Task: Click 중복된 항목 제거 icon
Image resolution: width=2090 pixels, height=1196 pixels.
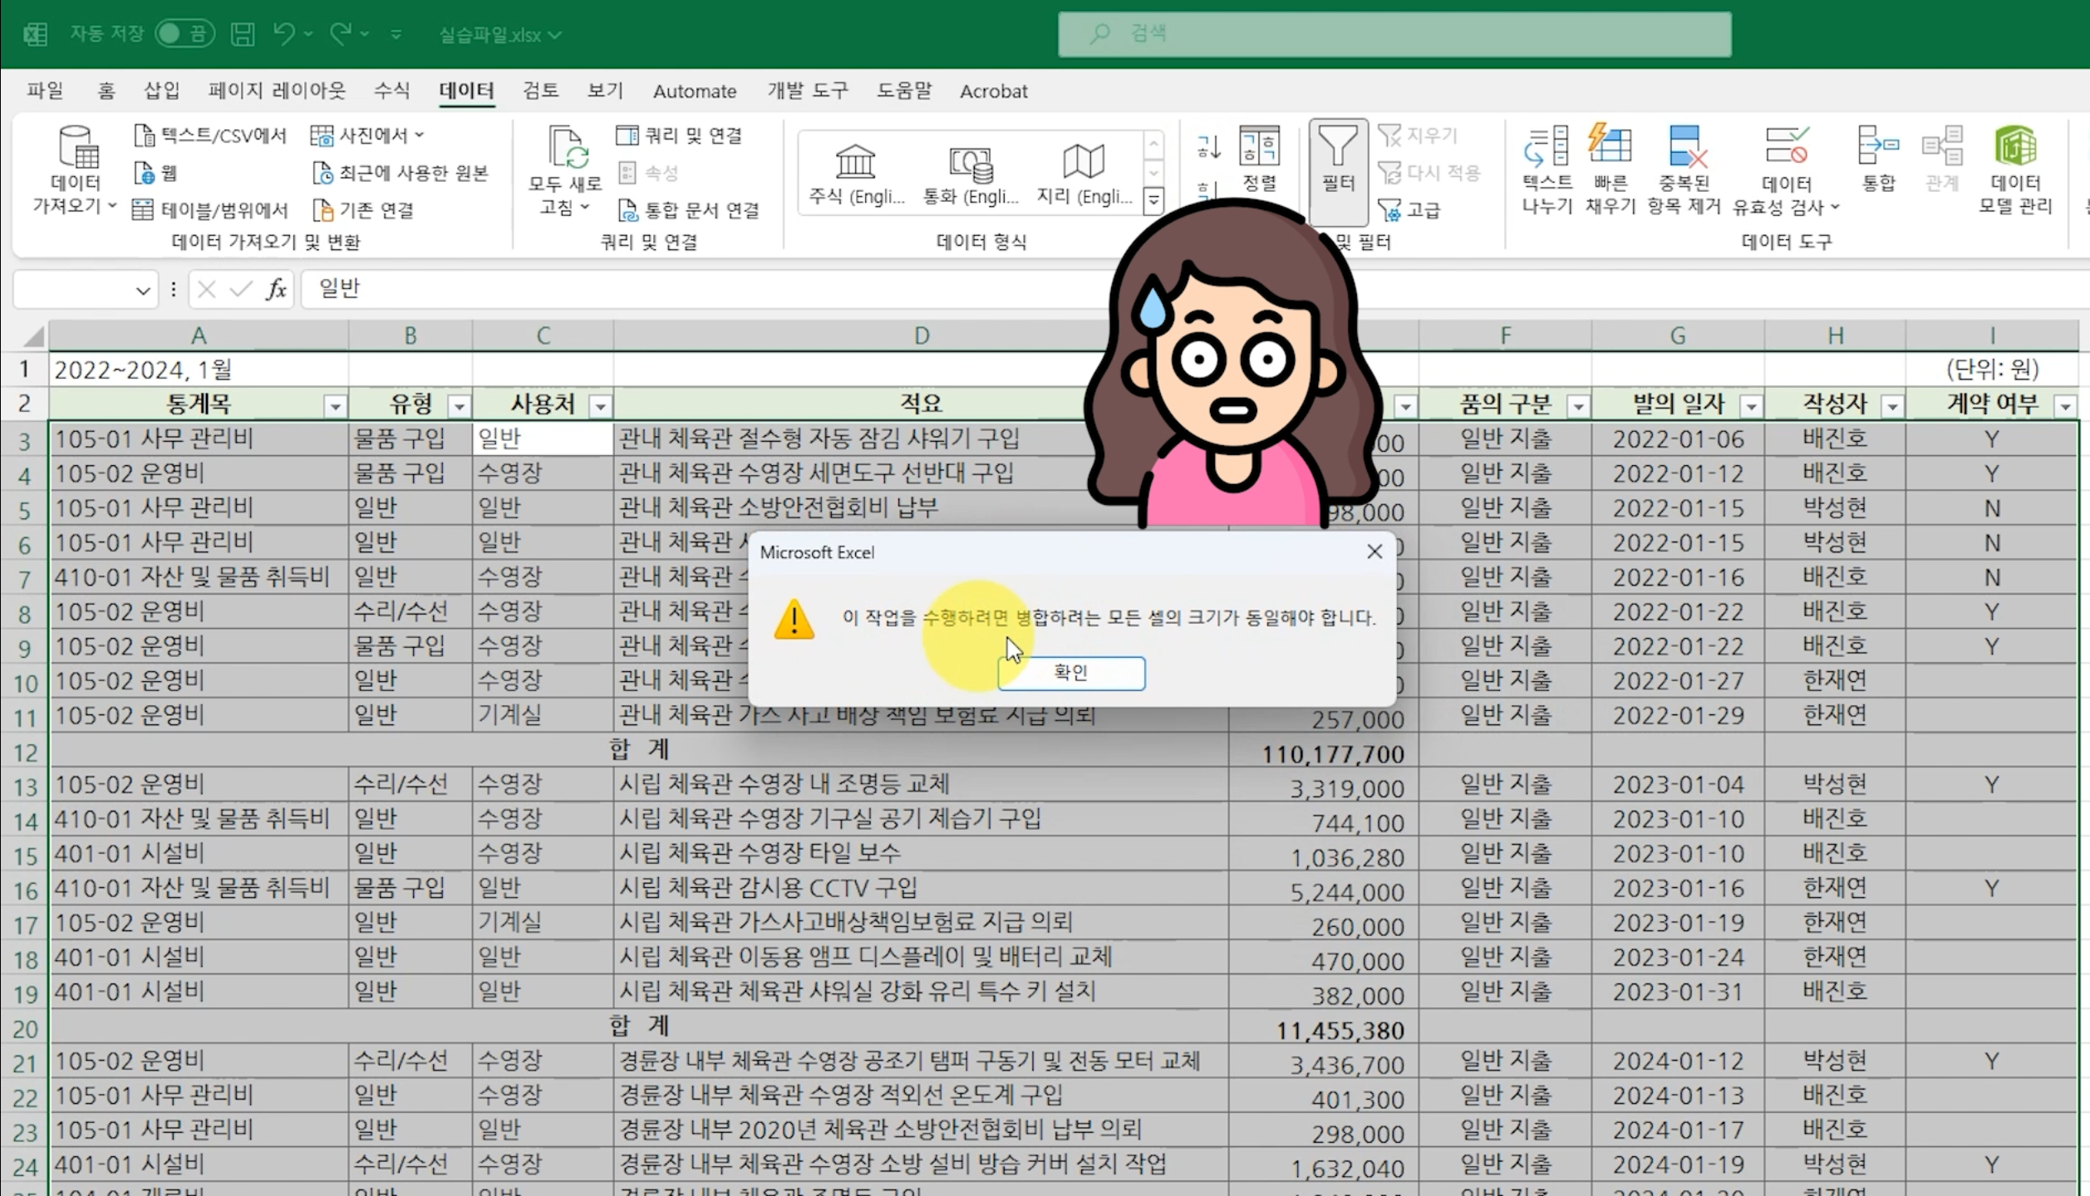Action: click(1684, 148)
